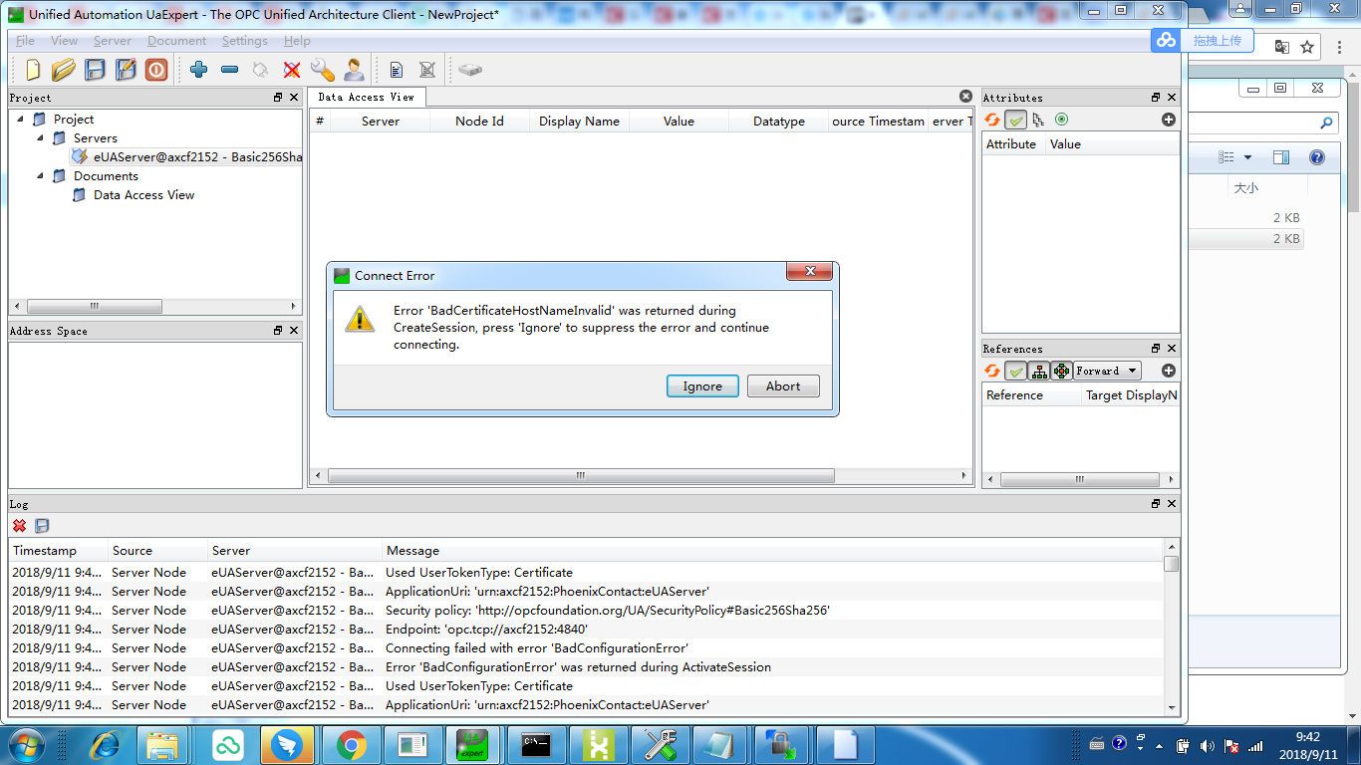Collapse the Documents tree node
The image size is (1361, 765).
(x=41, y=176)
